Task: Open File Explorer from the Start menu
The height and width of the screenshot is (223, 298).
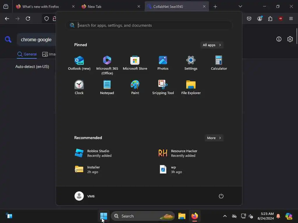Action: pyautogui.click(x=191, y=87)
